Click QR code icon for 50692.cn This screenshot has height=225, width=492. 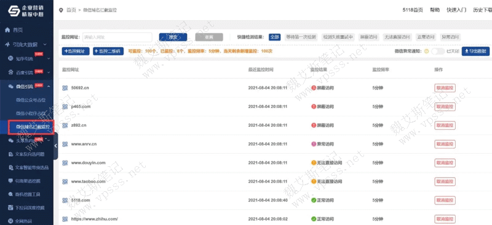pyautogui.click(x=65, y=88)
